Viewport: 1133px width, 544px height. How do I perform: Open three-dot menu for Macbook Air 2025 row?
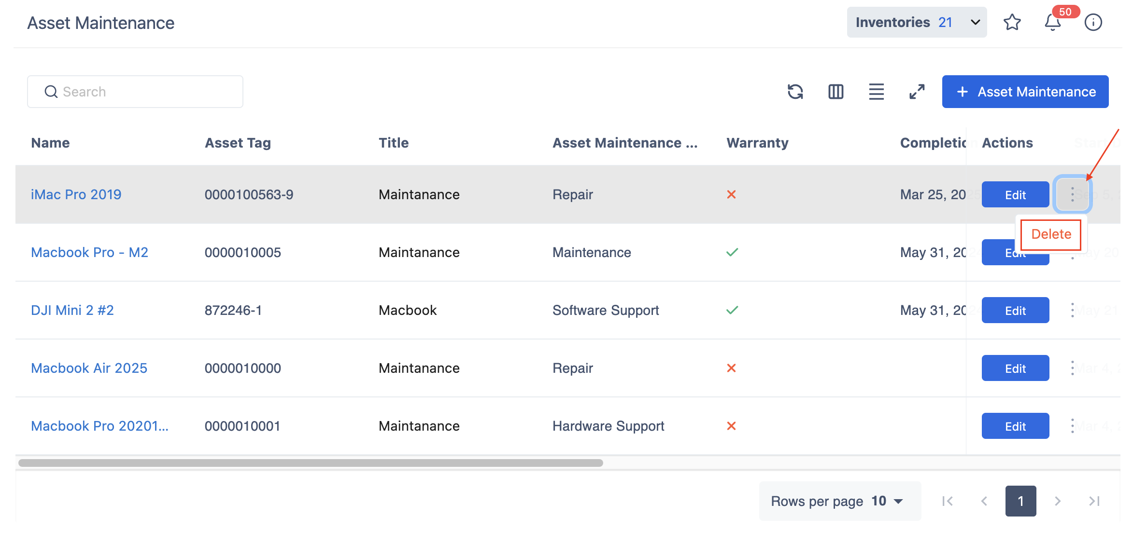point(1072,368)
